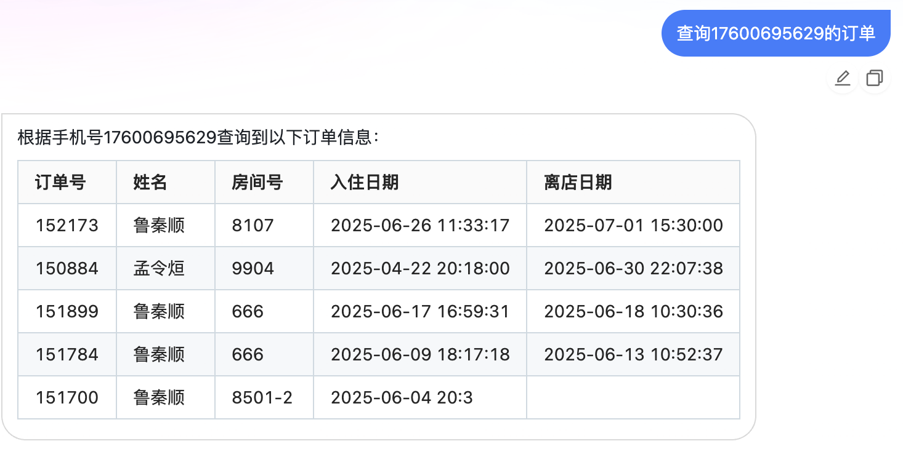Click the edit pencil icon under the message

pyautogui.click(x=842, y=78)
